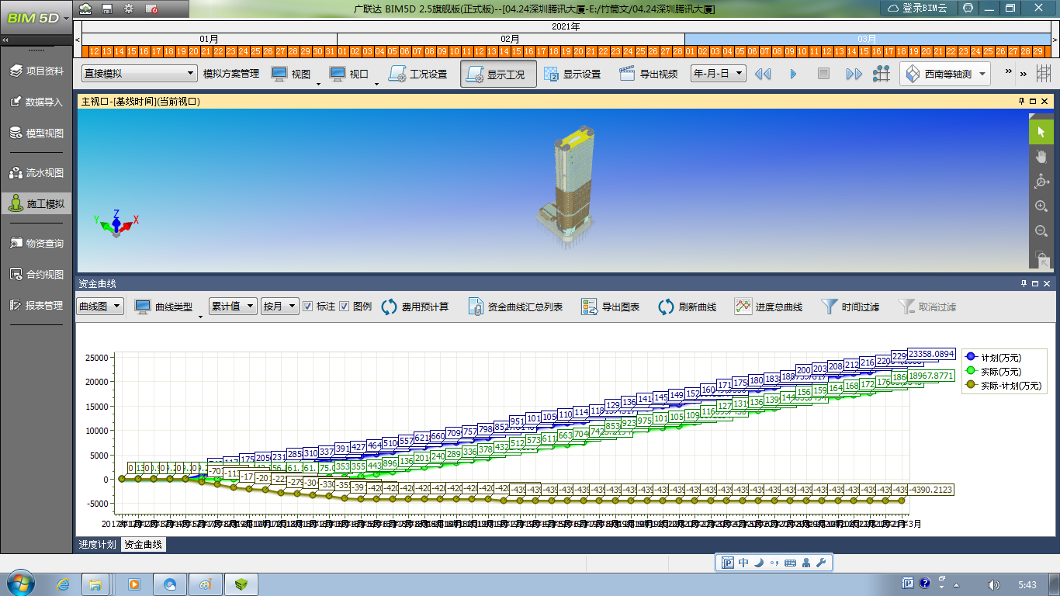Uncheck the 标注 checkbox
Image resolution: width=1060 pixels, height=596 pixels.
click(307, 307)
